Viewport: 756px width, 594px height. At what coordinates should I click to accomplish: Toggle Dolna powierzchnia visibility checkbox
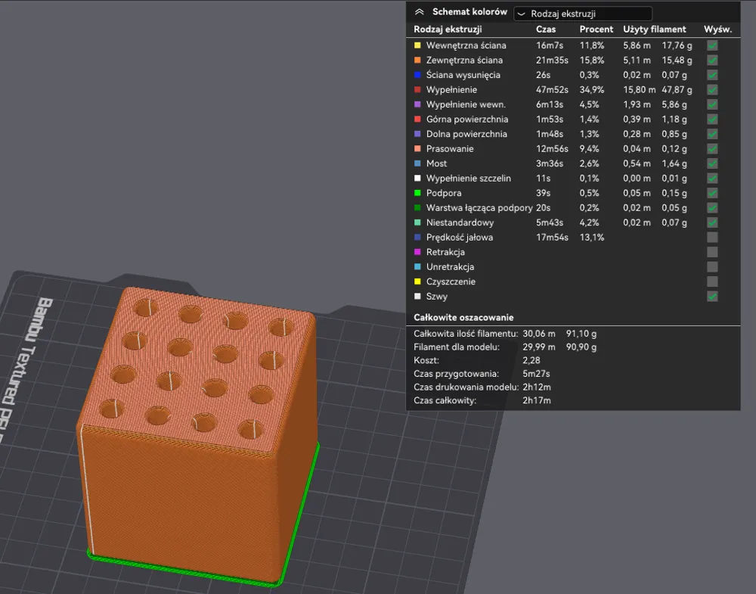(x=712, y=134)
